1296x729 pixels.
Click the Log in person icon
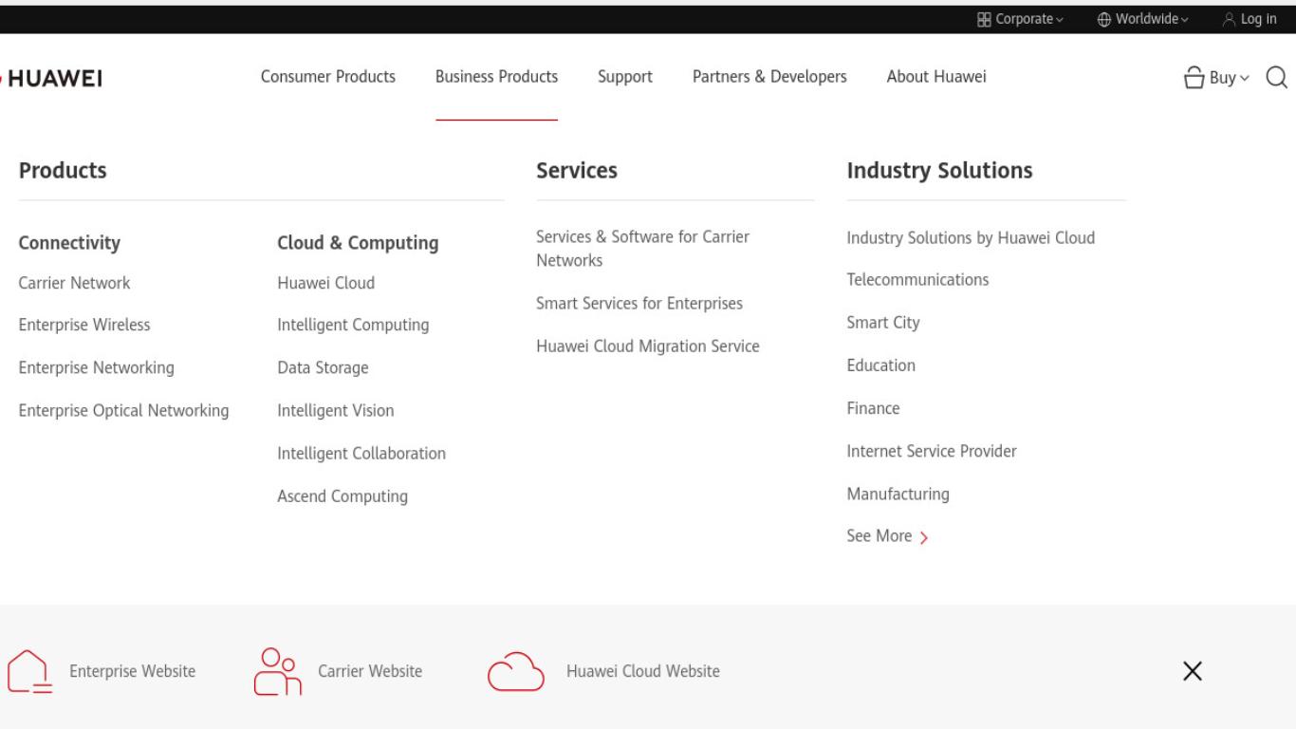[x=1229, y=19]
